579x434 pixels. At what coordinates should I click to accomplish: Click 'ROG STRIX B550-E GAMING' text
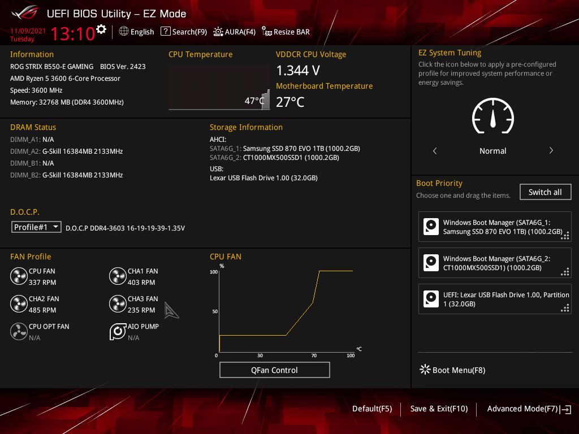click(x=51, y=67)
